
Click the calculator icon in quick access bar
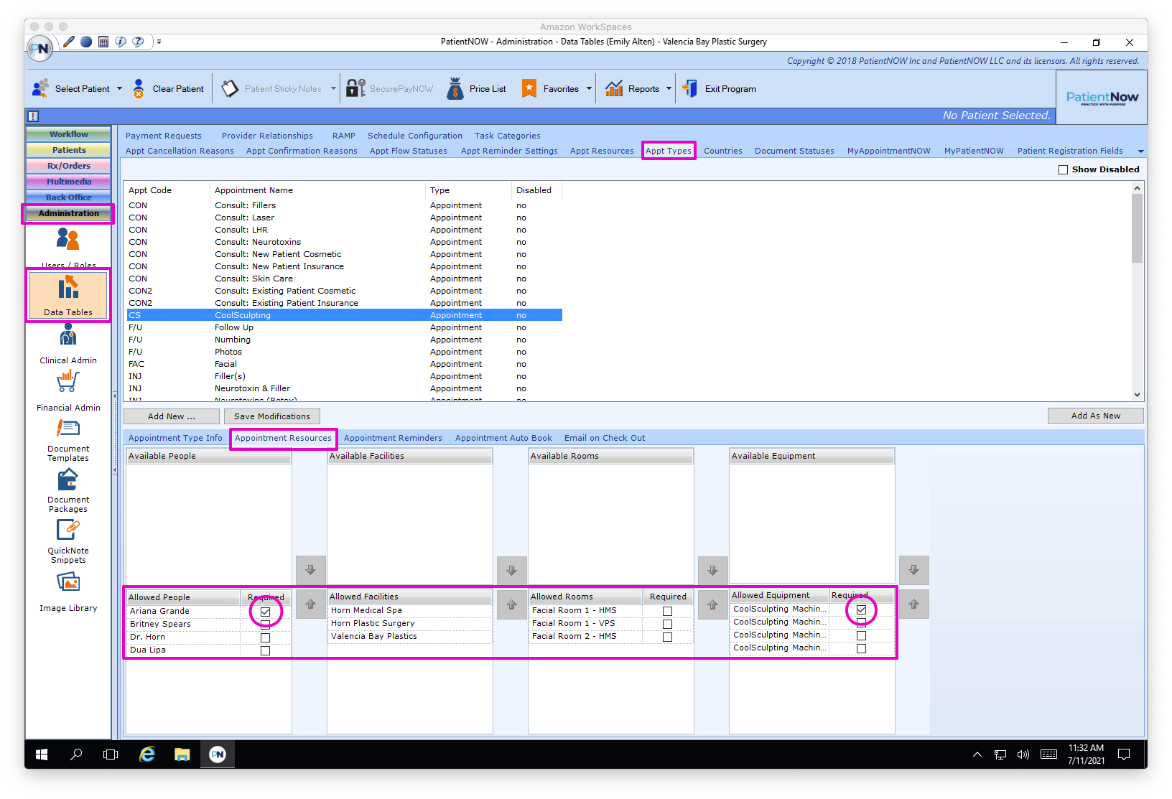pos(103,42)
